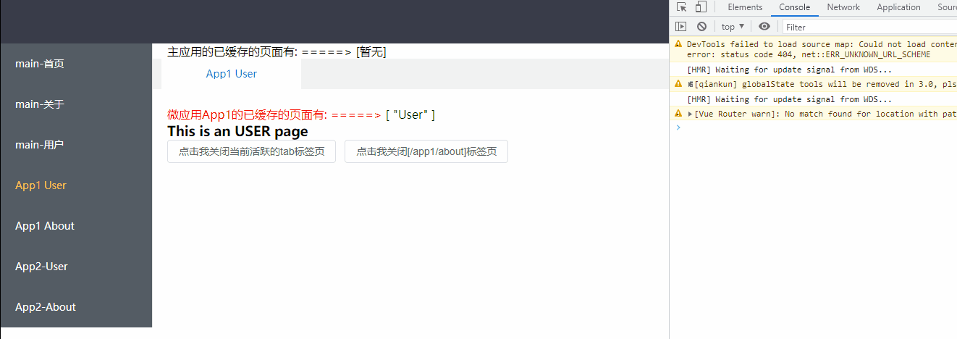Clear the console with the clear icon
This screenshot has width=957, height=339.
click(x=701, y=27)
